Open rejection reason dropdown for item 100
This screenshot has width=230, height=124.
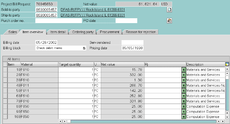pos(184,117)
